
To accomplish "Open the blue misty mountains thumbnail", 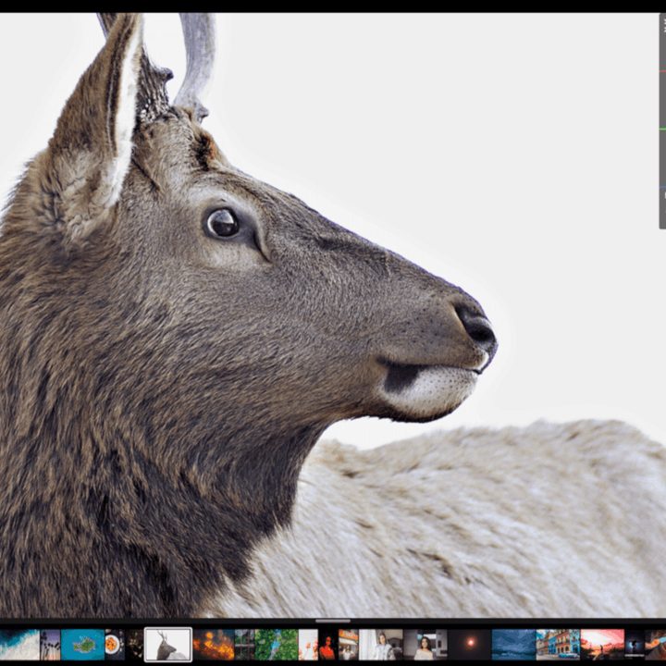I will click(513, 645).
